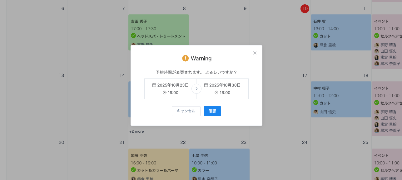Click 山田 悟史 avatar in 中村 桜子 appointment

point(316,112)
